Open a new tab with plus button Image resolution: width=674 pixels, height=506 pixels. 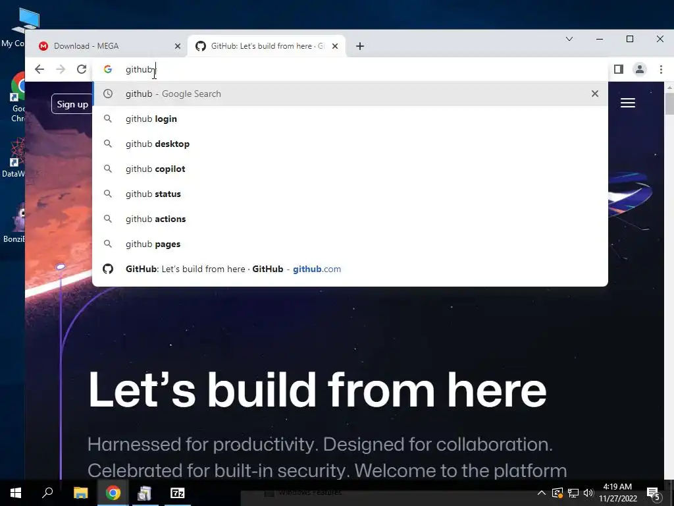point(360,46)
